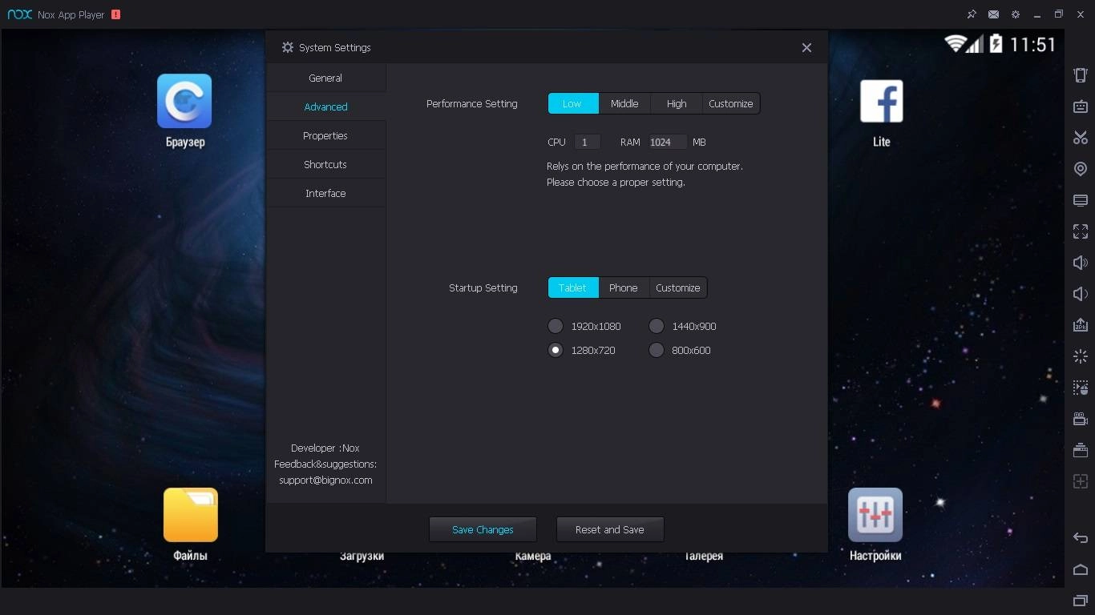Click support@bignox.com email address
The height and width of the screenshot is (615, 1095).
coord(325,480)
